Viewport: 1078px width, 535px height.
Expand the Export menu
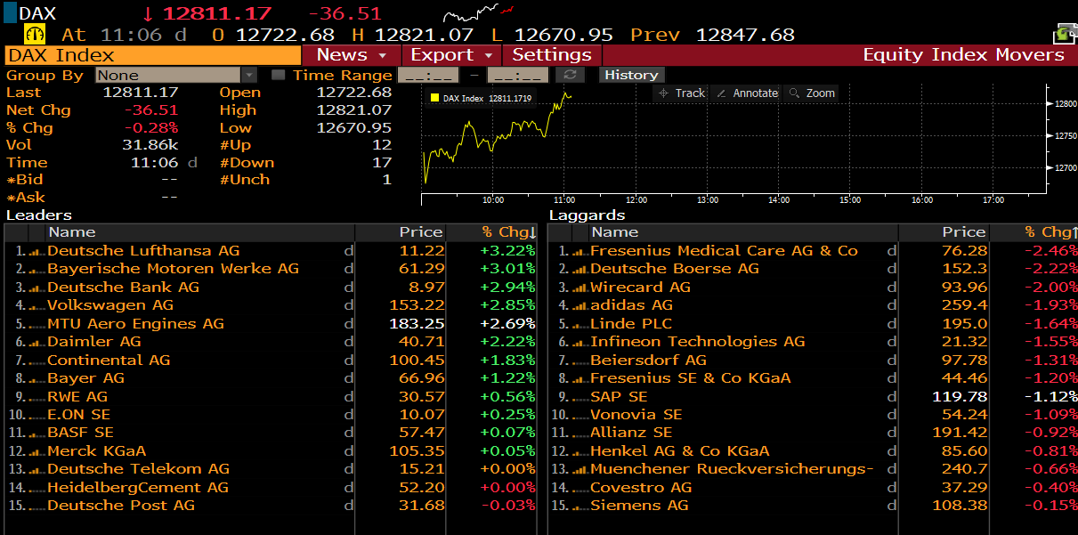[x=451, y=55]
